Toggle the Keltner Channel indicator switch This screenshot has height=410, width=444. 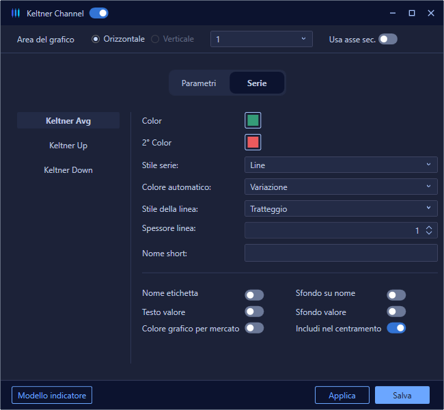99,13
